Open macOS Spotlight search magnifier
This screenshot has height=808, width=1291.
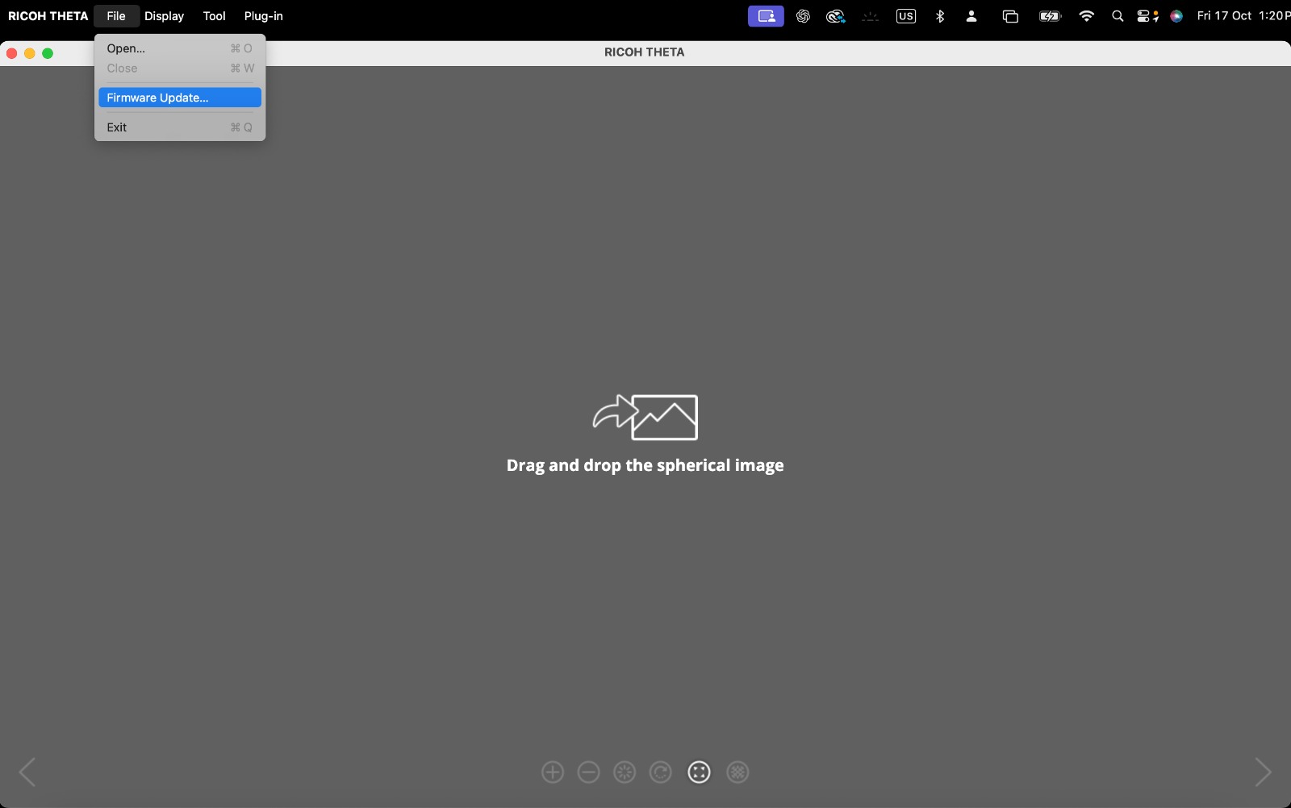(x=1118, y=16)
